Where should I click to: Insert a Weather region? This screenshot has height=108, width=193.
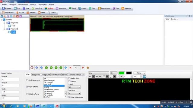click(126, 8)
